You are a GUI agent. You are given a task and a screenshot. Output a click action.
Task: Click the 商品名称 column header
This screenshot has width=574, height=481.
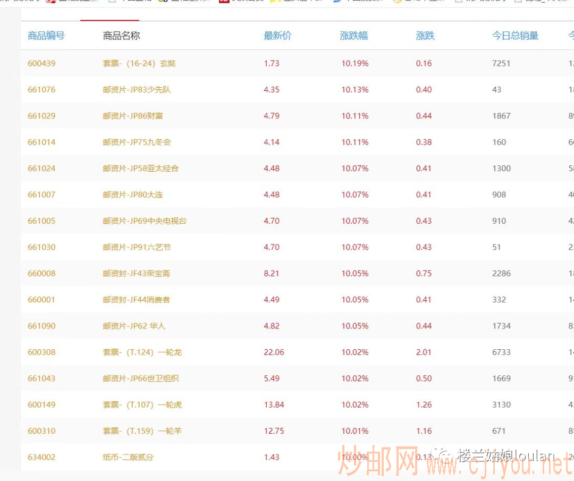click(121, 36)
